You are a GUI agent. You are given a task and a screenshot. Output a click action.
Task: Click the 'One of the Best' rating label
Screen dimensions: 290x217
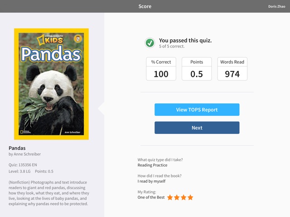point(151,197)
